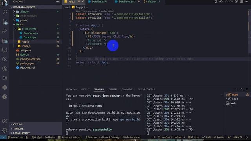Open terminal panel more actions ellipsis
251x141 pixels.
click(236, 89)
